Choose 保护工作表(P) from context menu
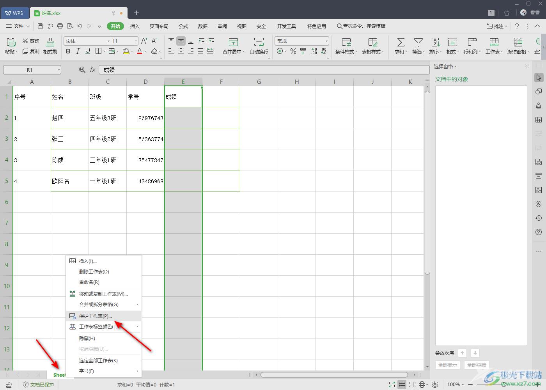This screenshot has height=390, width=546. pos(104,316)
